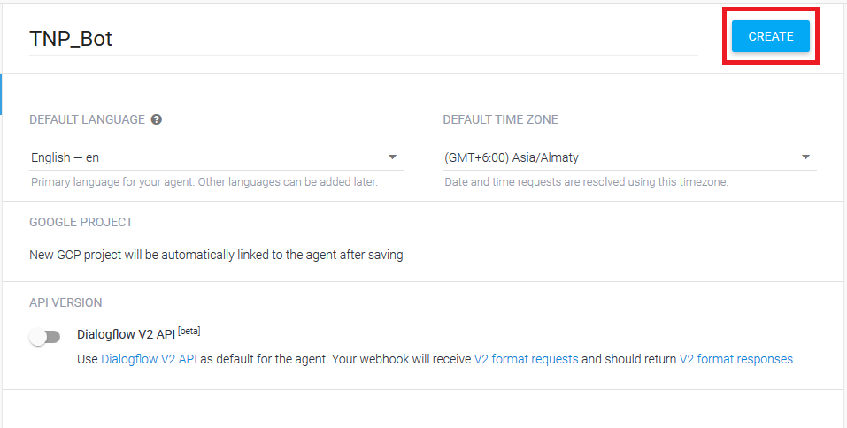This screenshot has height=428, width=847.
Task: Click the bold Dialogflow V2 API label
Action: click(126, 334)
